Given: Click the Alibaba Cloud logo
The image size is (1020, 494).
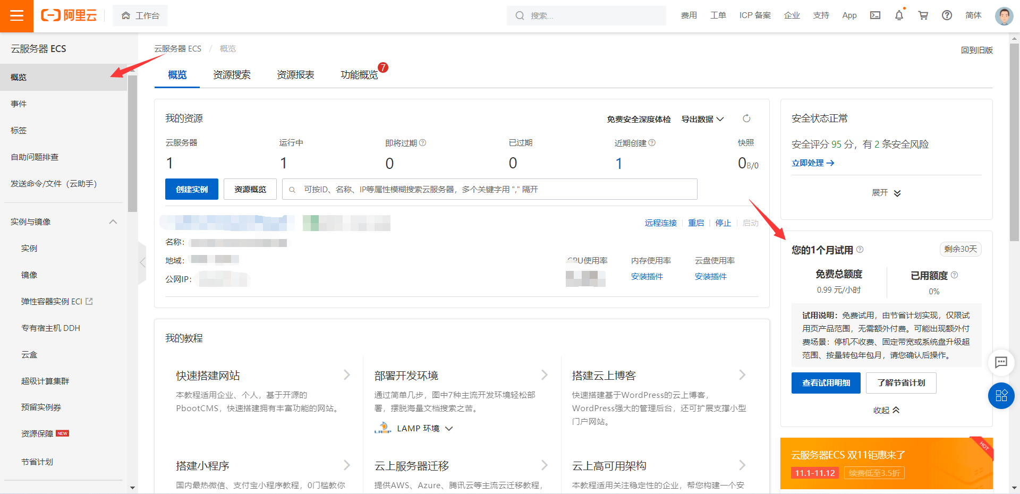Looking at the screenshot, I should tap(69, 15).
